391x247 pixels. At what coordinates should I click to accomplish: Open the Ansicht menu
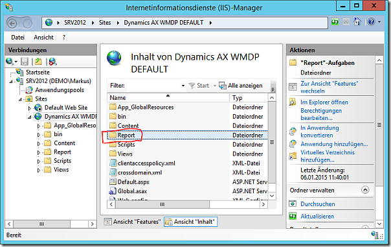(x=43, y=38)
